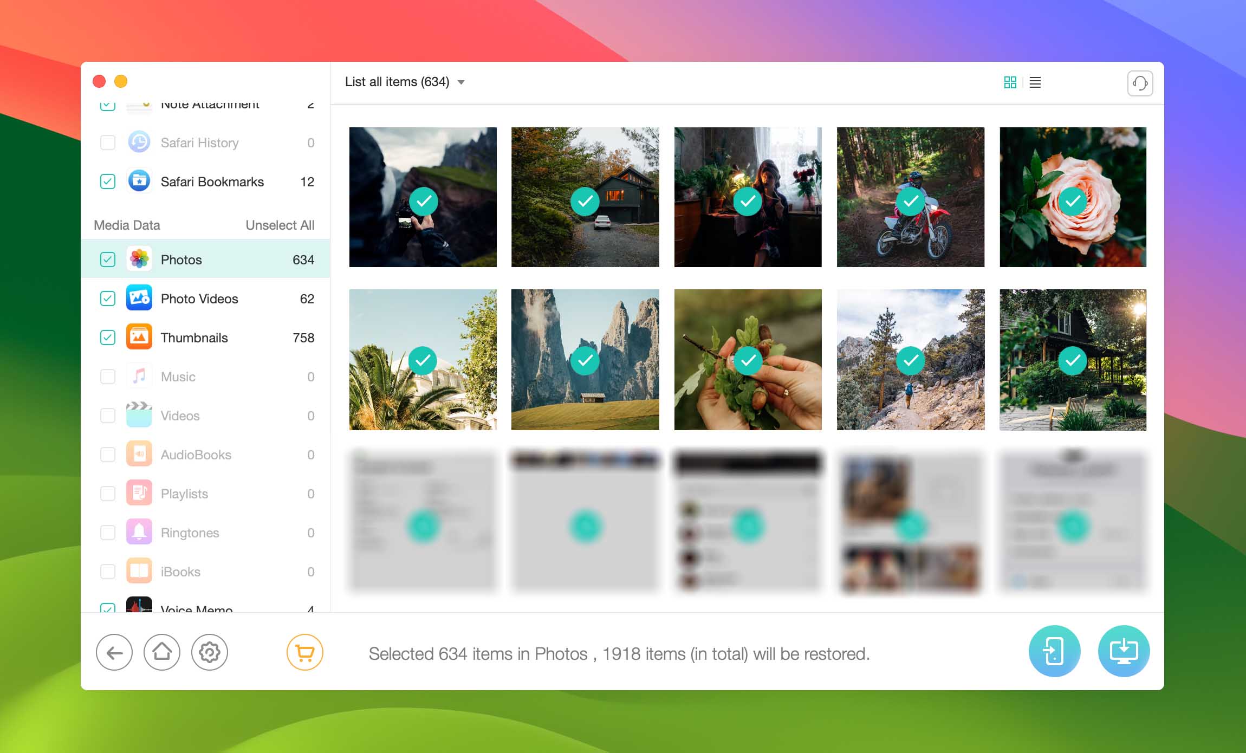Viewport: 1246px width, 753px height.
Task: Check the AudioBooks checkbox
Action: pos(108,455)
